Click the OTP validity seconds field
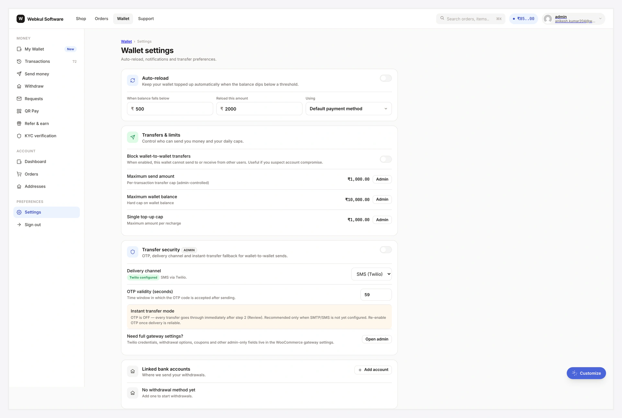The height and width of the screenshot is (418, 622). click(376, 295)
